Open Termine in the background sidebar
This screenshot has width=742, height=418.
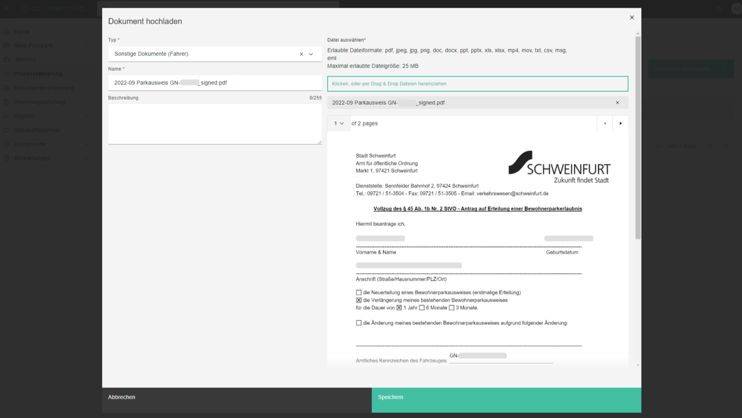[x=25, y=59]
